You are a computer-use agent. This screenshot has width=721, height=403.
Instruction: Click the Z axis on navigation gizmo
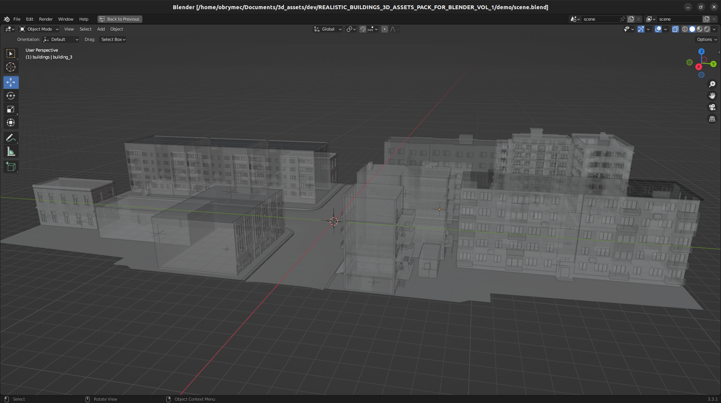701,51
